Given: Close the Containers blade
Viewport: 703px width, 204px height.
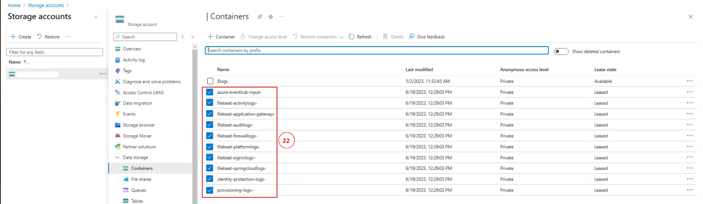Looking at the screenshot, I should (690, 17).
